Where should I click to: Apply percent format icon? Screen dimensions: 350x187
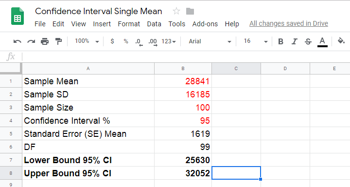pos(126,41)
